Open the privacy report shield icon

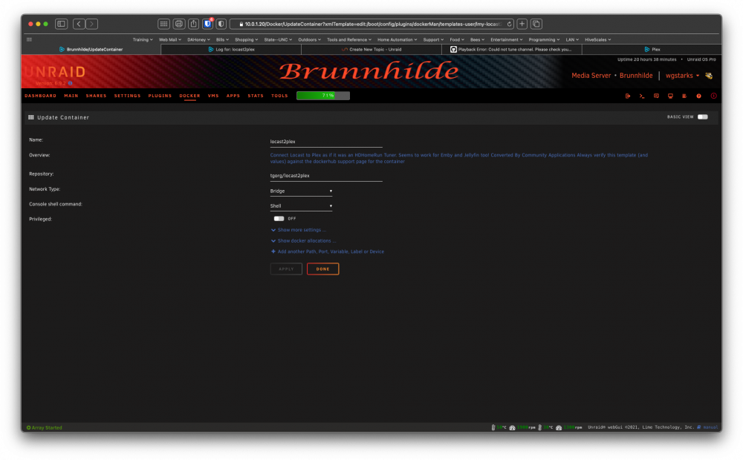(x=221, y=24)
